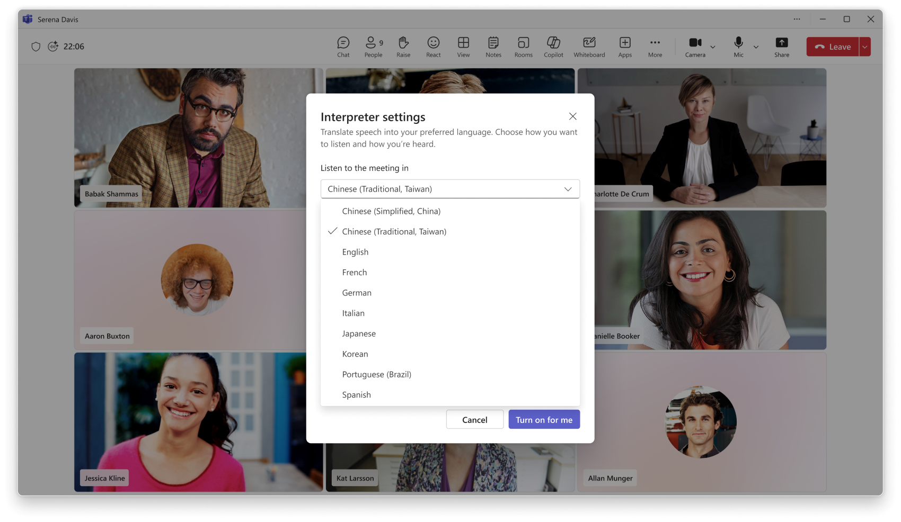Image resolution: width=901 pixels, height=522 pixels.
Task: Toggle the Mic mute
Action: click(x=738, y=47)
